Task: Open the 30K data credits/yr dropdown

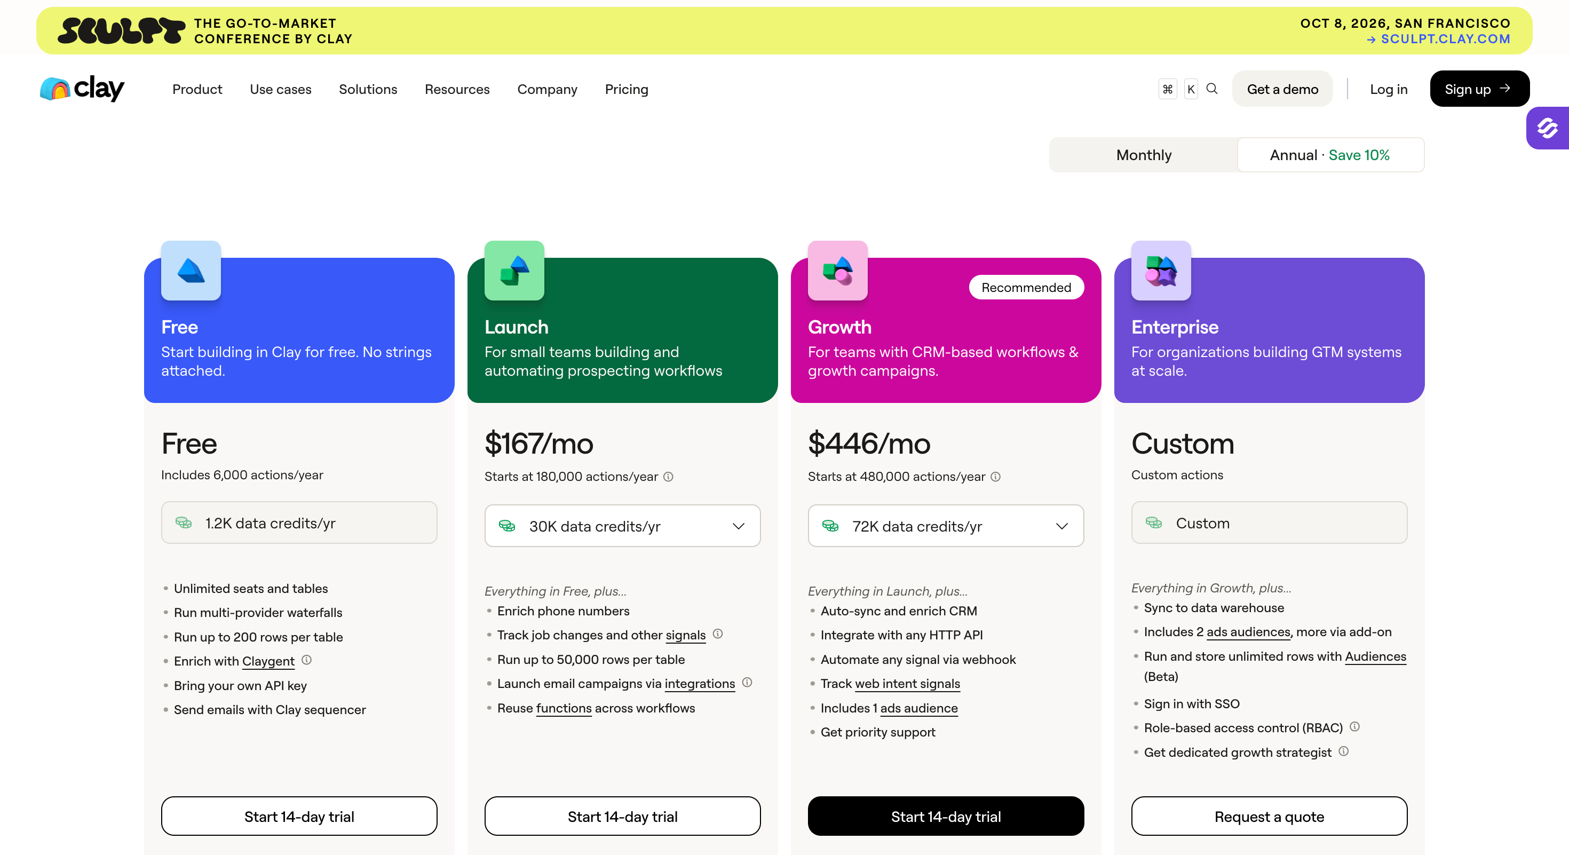Action: click(x=622, y=526)
